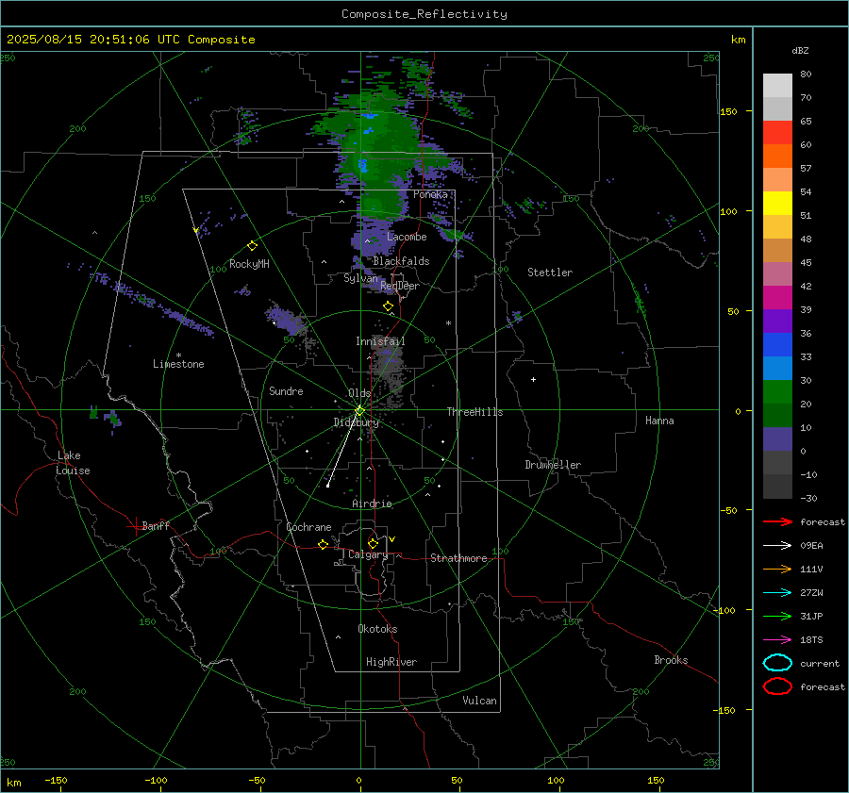The image size is (849, 793).
Task: Click the strong blue echo core north of Ponoka
Action: pyautogui.click(x=362, y=165)
